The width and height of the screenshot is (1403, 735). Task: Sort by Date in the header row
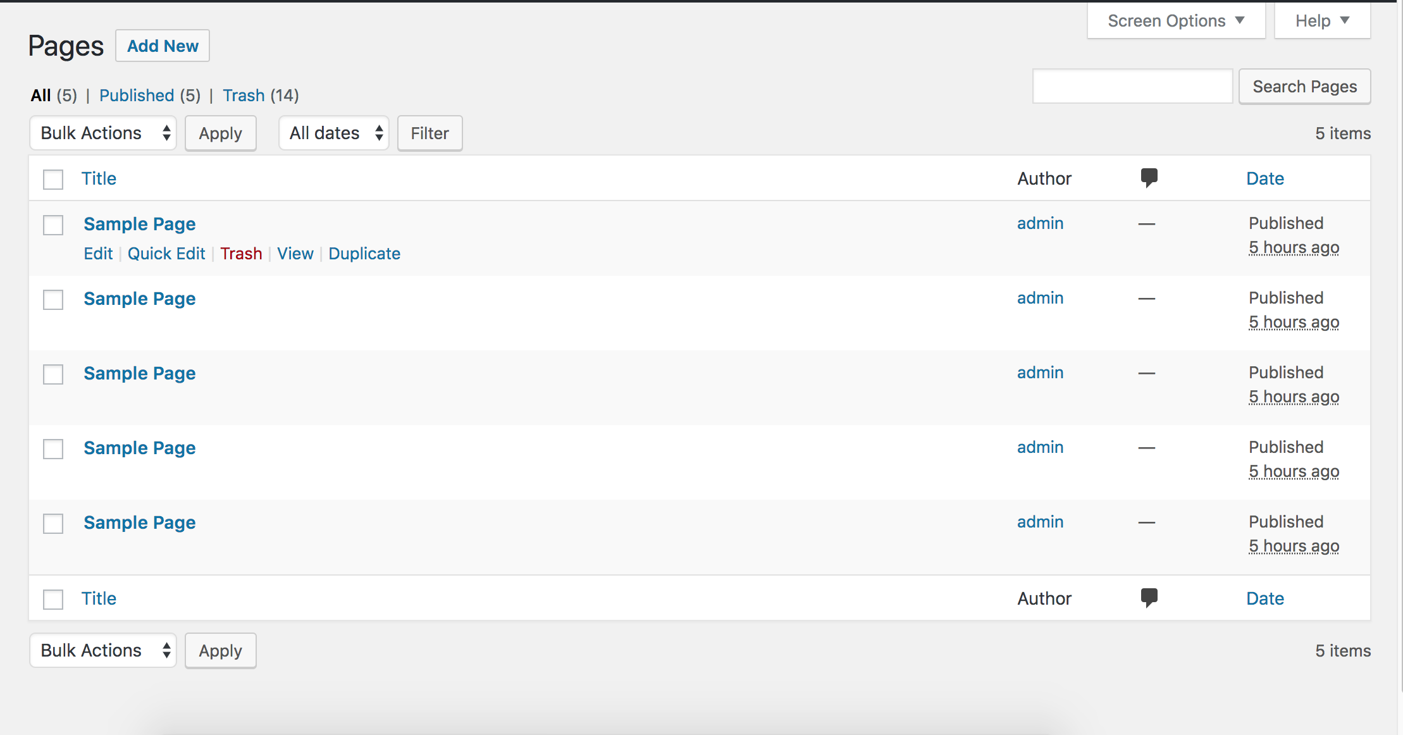point(1265,178)
